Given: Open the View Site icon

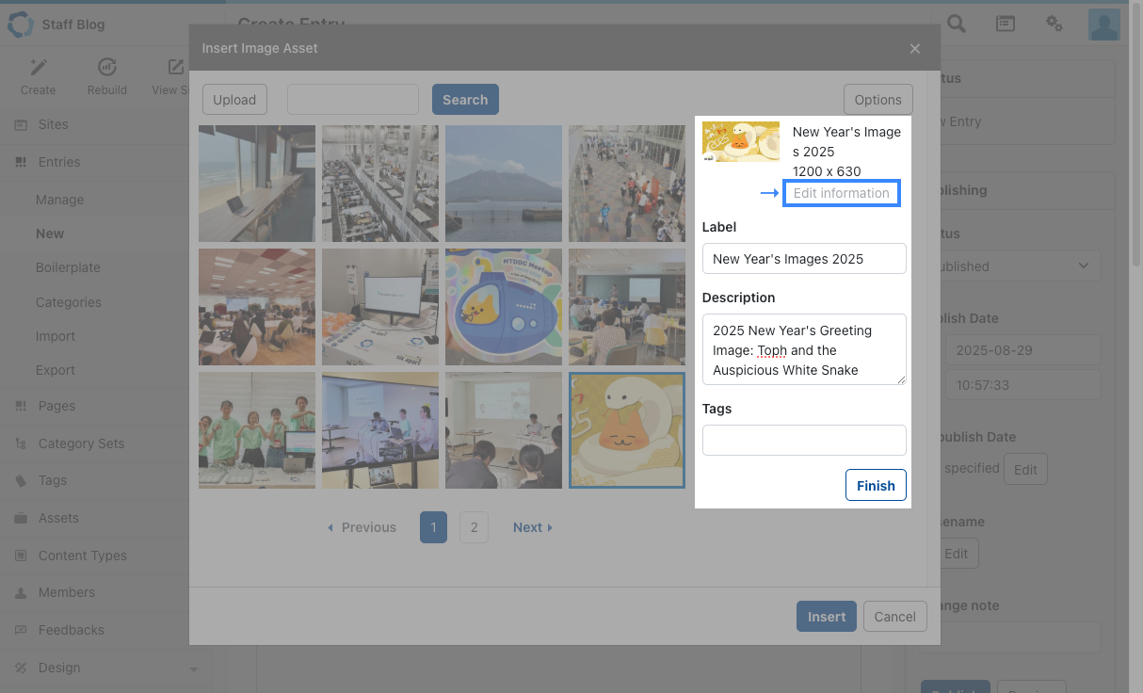Looking at the screenshot, I should pos(175,68).
